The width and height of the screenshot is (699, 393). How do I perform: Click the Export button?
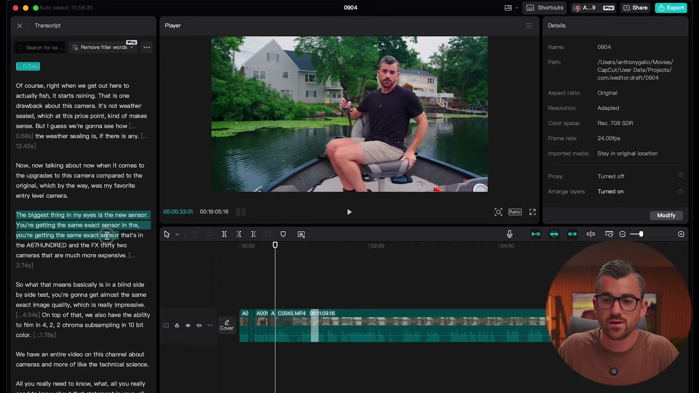tap(671, 8)
